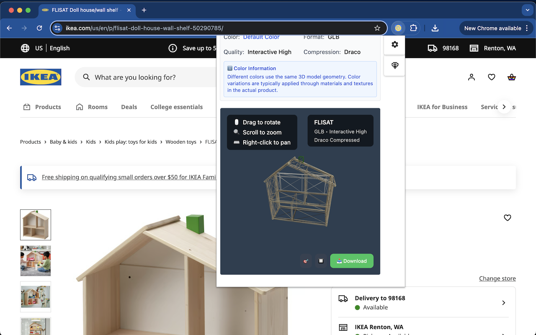The height and width of the screenshot is (335, 536).
Task: Expand the Services navigation chevron
Action: coord(505,107)
